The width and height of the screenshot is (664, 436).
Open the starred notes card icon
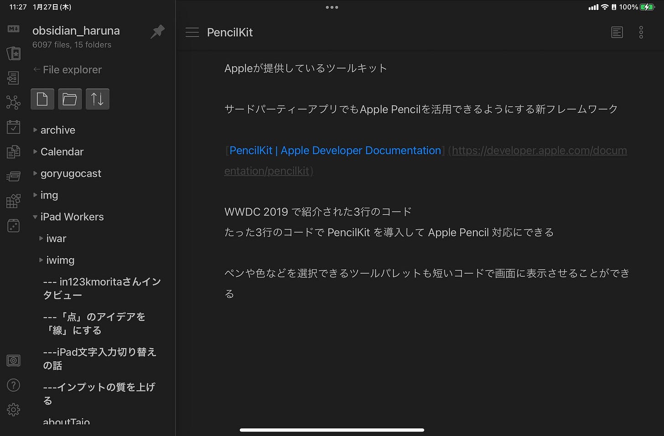click(14, 53)
